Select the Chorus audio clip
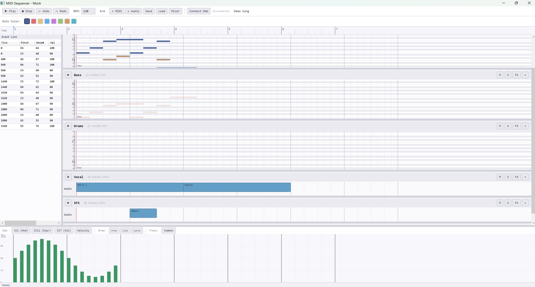 click(x=237, y=187)
